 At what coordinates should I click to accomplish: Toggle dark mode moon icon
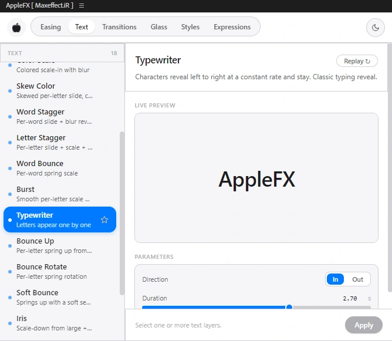point(375,28)
